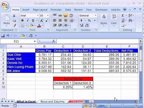Expand the Cells dropdown
Screen dimensions: 144x108
(114, 26)
